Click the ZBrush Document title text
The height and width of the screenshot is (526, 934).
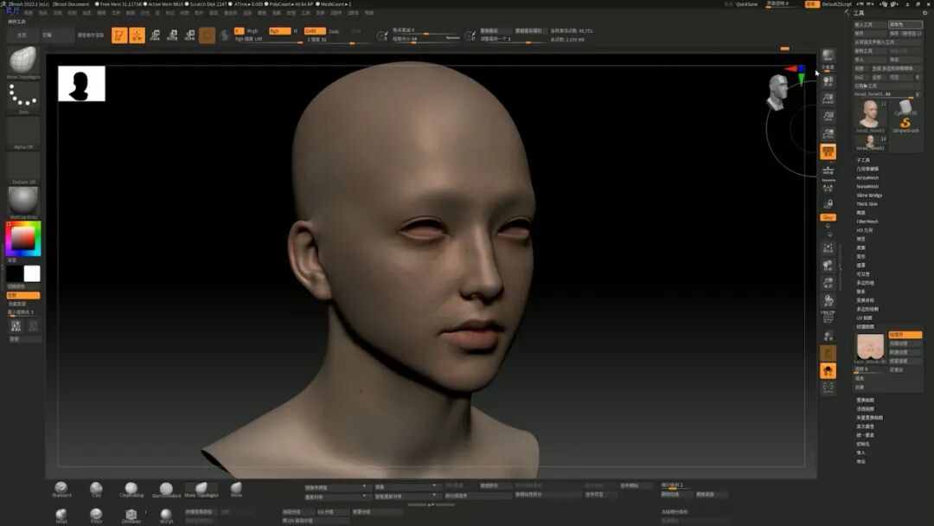click(71, 4)
